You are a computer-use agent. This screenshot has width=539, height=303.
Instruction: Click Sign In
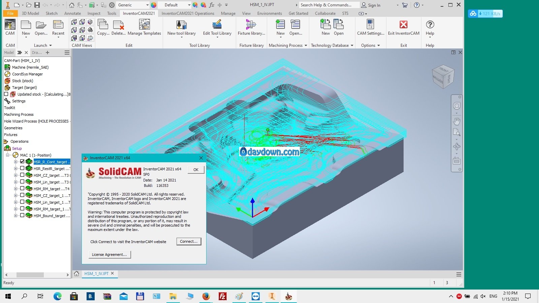(371, 5)
